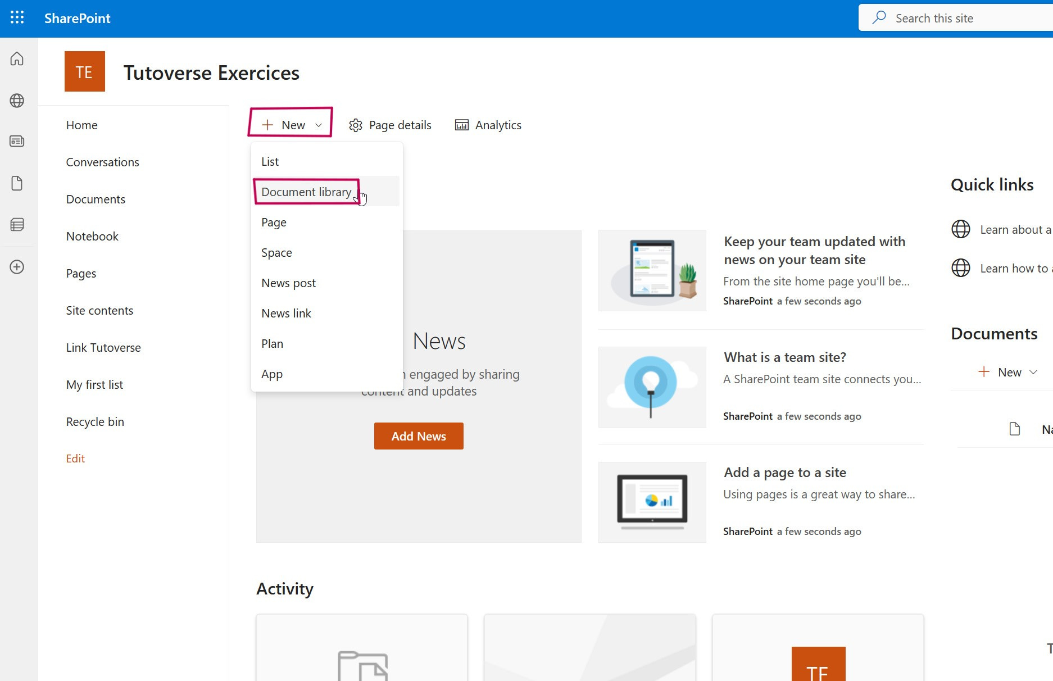
Task: Select App from the New menu
Action: tap(325, 374)
